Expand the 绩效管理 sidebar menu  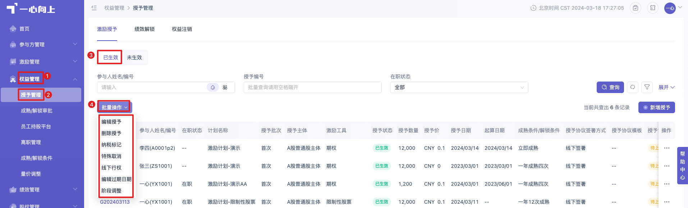(x=75, y=189)
